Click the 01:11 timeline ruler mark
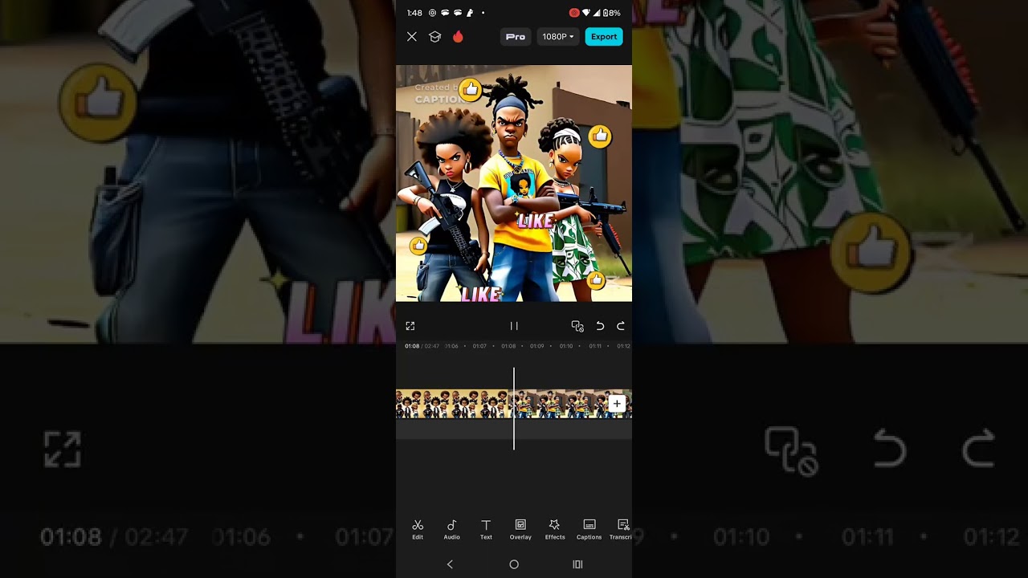This screenshot has height=578, width=1028. tap(595, 346)
